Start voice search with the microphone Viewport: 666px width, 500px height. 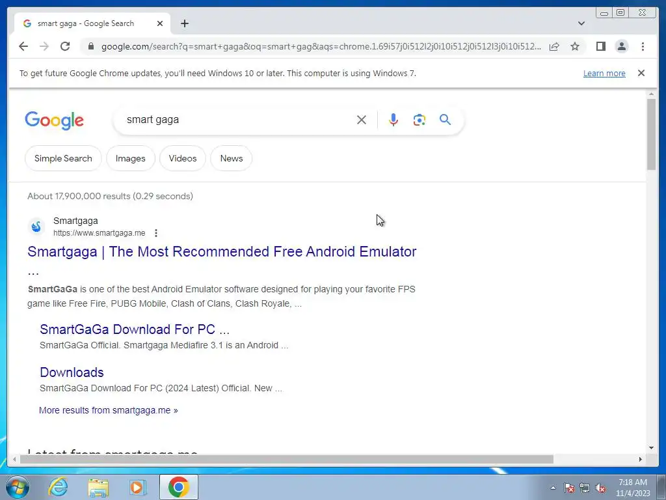tap(393, 120)
